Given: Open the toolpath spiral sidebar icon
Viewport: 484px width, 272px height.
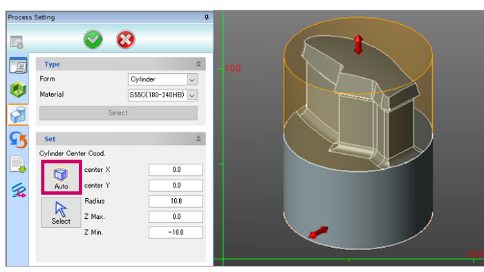Looking at the screenshot, I should coord(19,189).
